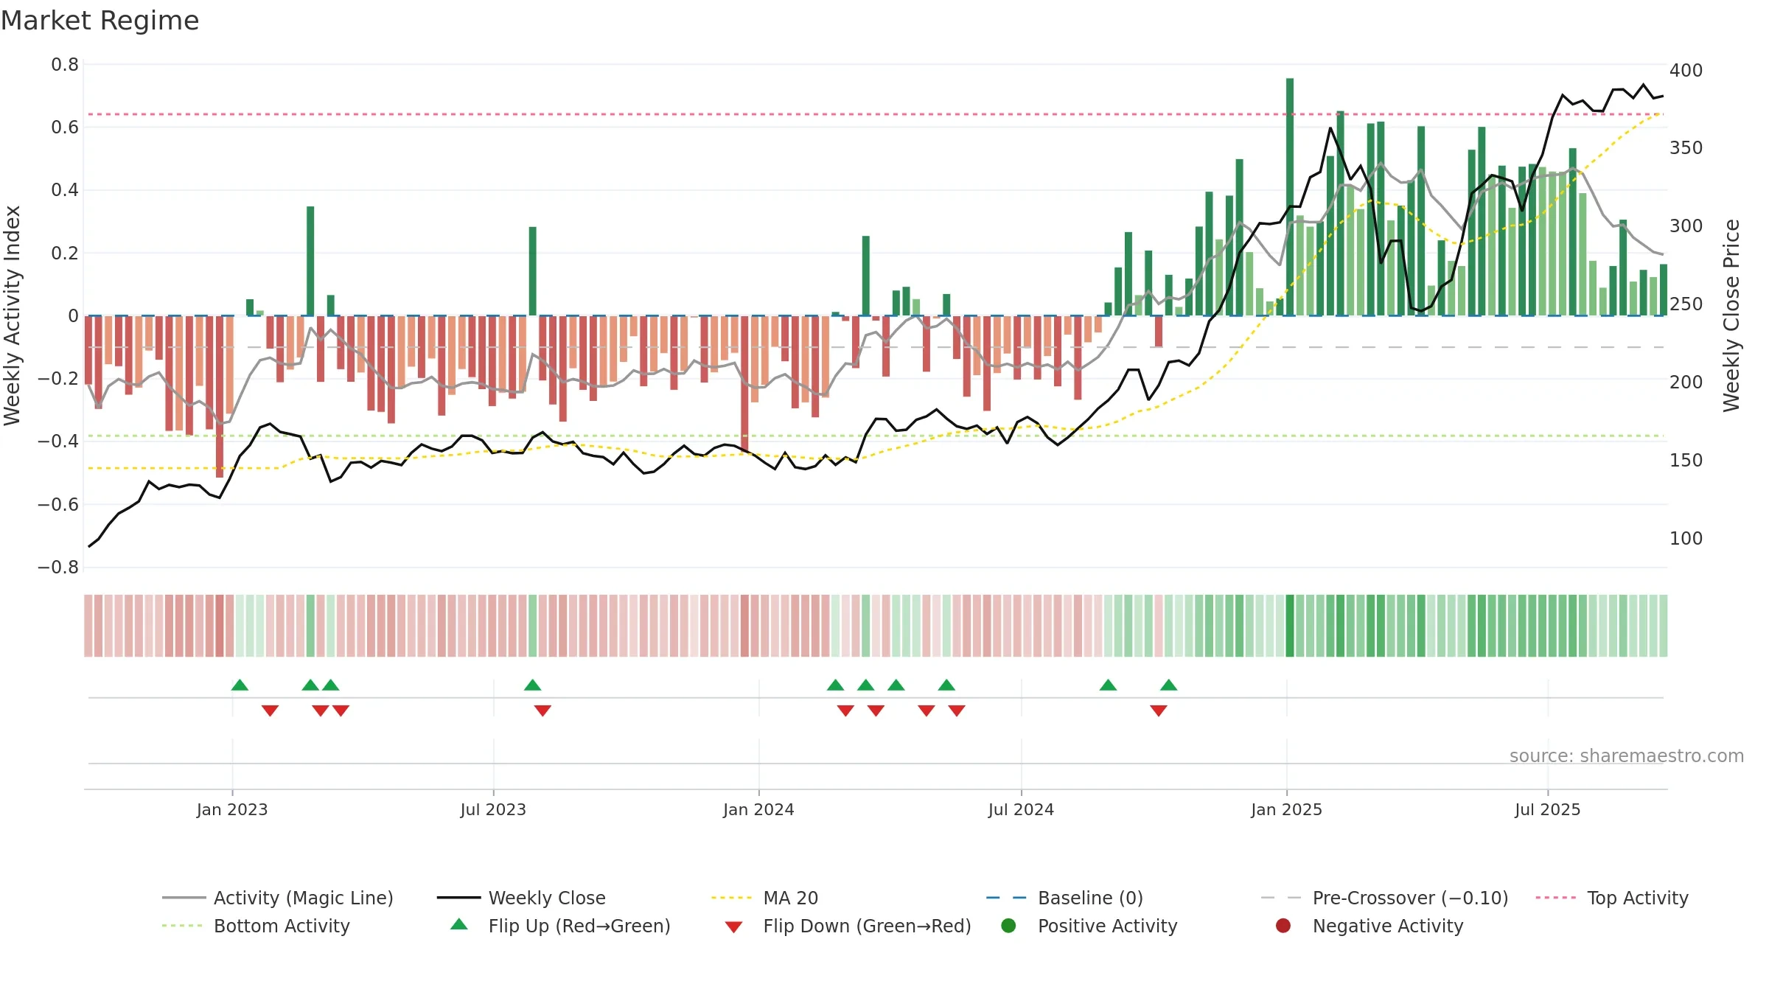This screenshot has width=1769, height=995.
Task: Click the darkest green regime strip cell at Jan 2025
Action: (1290, 626)
